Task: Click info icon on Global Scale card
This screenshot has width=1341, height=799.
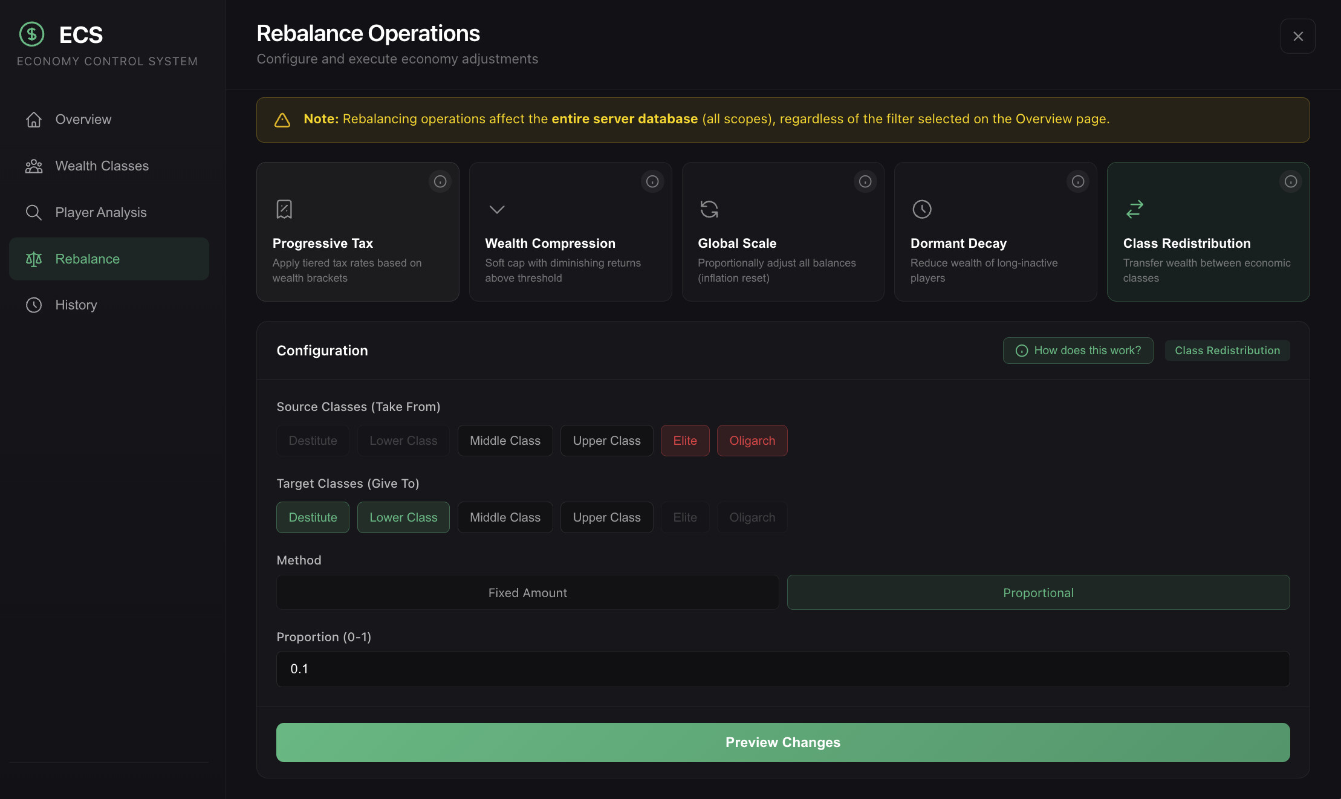Action: [x=865, y=181]
